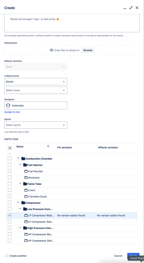This screenshot has width=144, height=263.
Task: Click the filter icon beside Name column
Action: pos(48,146)
